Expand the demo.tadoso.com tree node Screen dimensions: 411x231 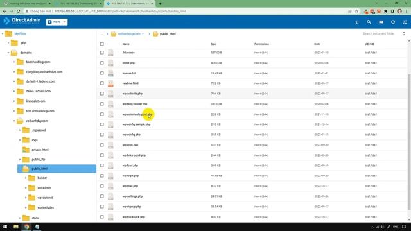(x=14, y=91)
